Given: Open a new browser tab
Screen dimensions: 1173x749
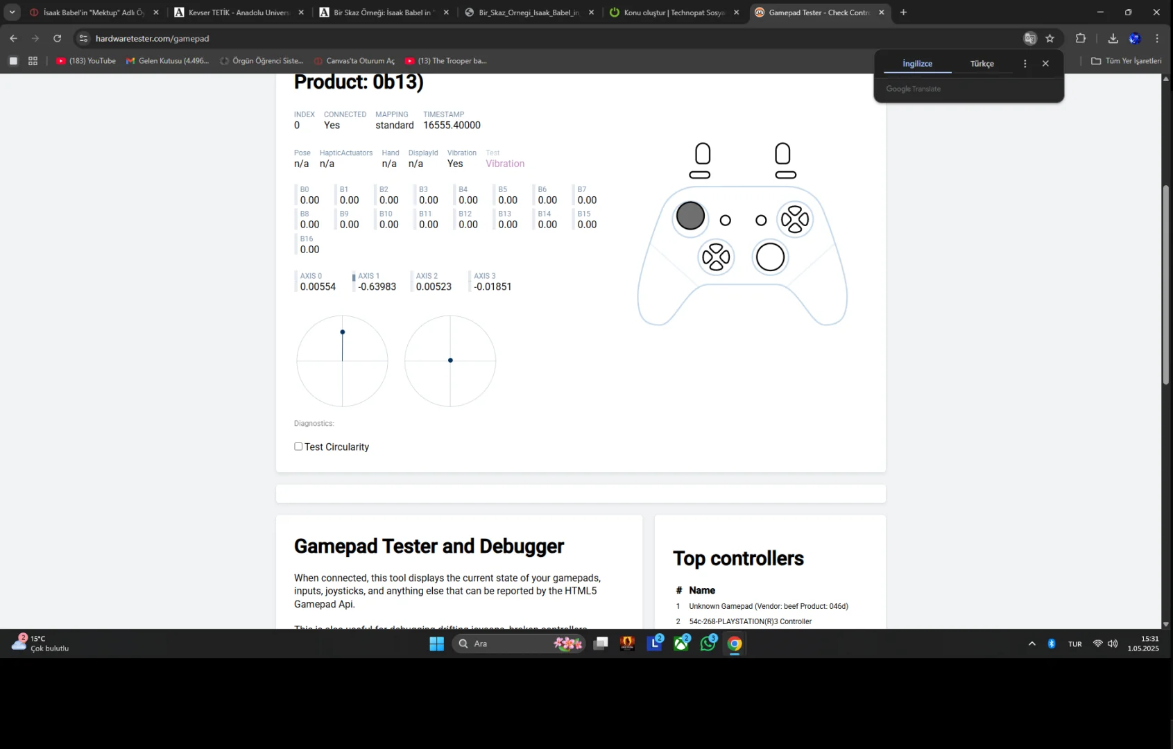Looking at the screenshot, I should coord(903,12).
